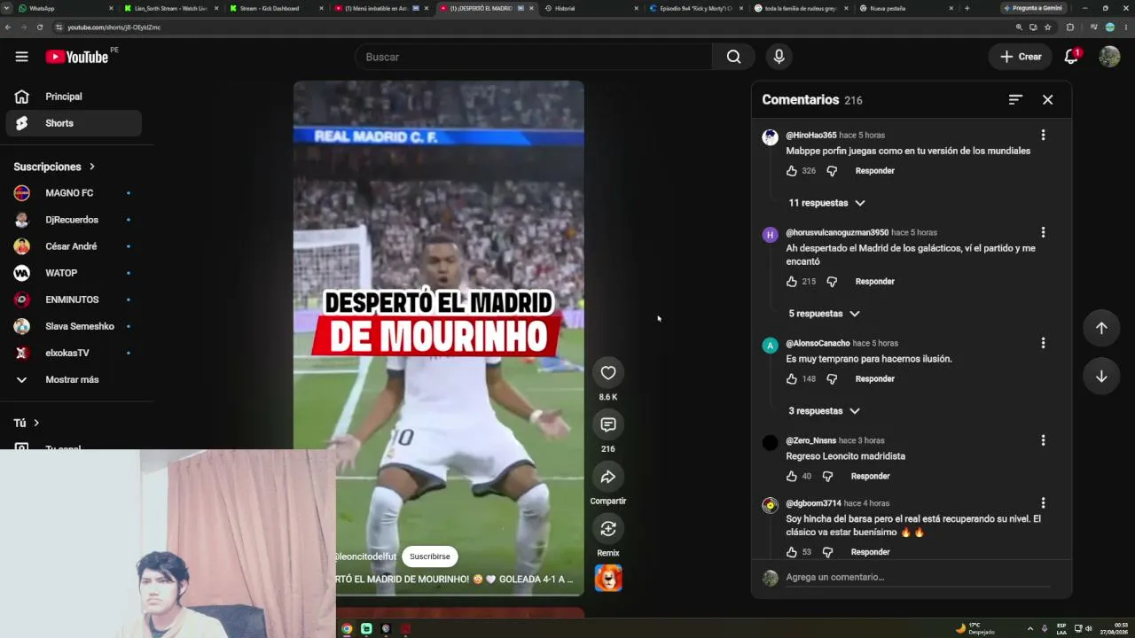The width and height of the screenshot is (1135, 638).
Task: Click the search magnifier button
Action: pyautogui.click(x=733, y=57)
